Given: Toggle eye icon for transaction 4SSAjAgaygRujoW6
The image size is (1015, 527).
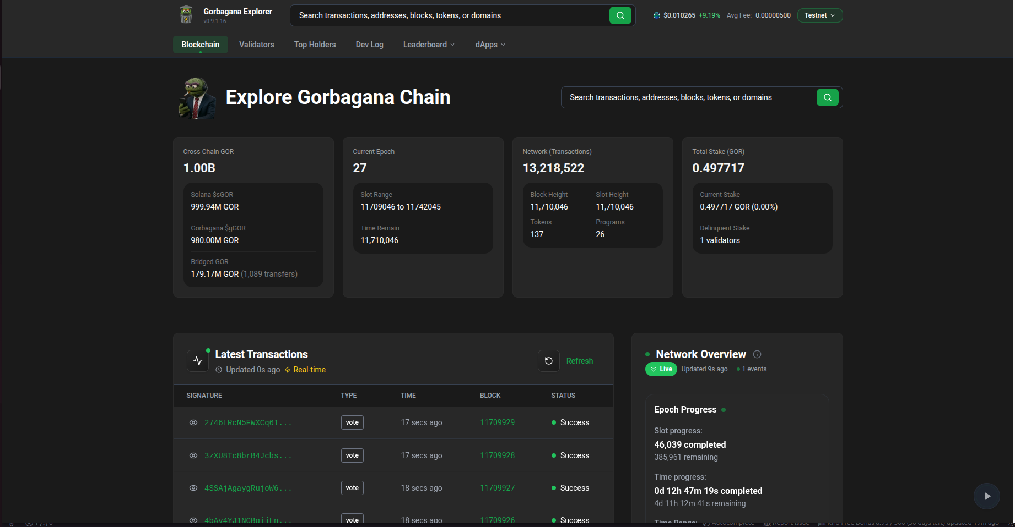Looking at the screenshot, I should point(193,488).
